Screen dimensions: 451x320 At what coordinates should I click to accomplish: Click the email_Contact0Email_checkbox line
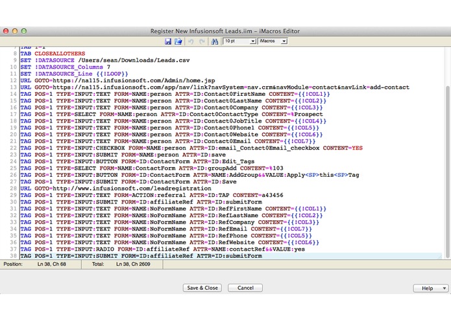[191, 148]
